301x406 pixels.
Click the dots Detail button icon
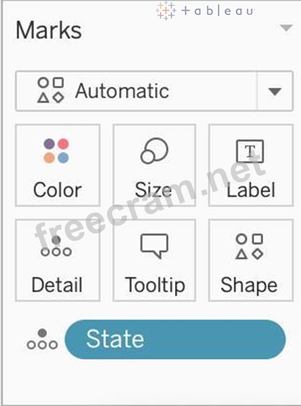point(56,246)
